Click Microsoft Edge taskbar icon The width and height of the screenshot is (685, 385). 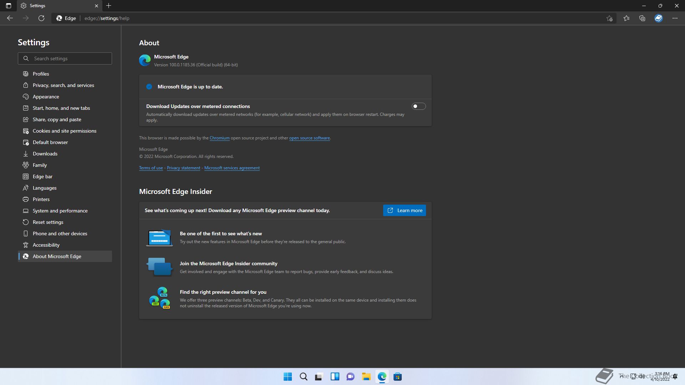coord(382,376)
